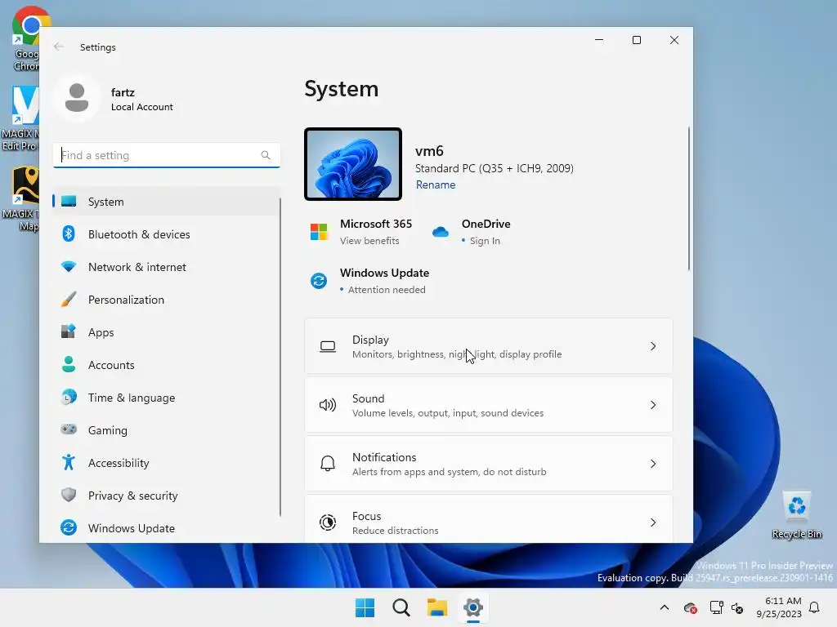837x627 pixels.
Task: Open the Apps settings category
Action: pyautogui.click(x=166, y=331)
